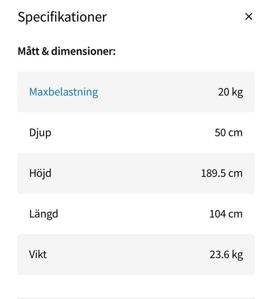Click the divider line below the table
Viewport: 272px width, 299px height.
click(136, 298)
